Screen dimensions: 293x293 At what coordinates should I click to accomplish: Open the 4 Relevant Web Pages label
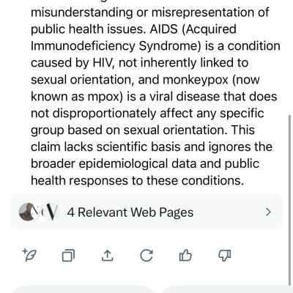click(x=130, y=212)
